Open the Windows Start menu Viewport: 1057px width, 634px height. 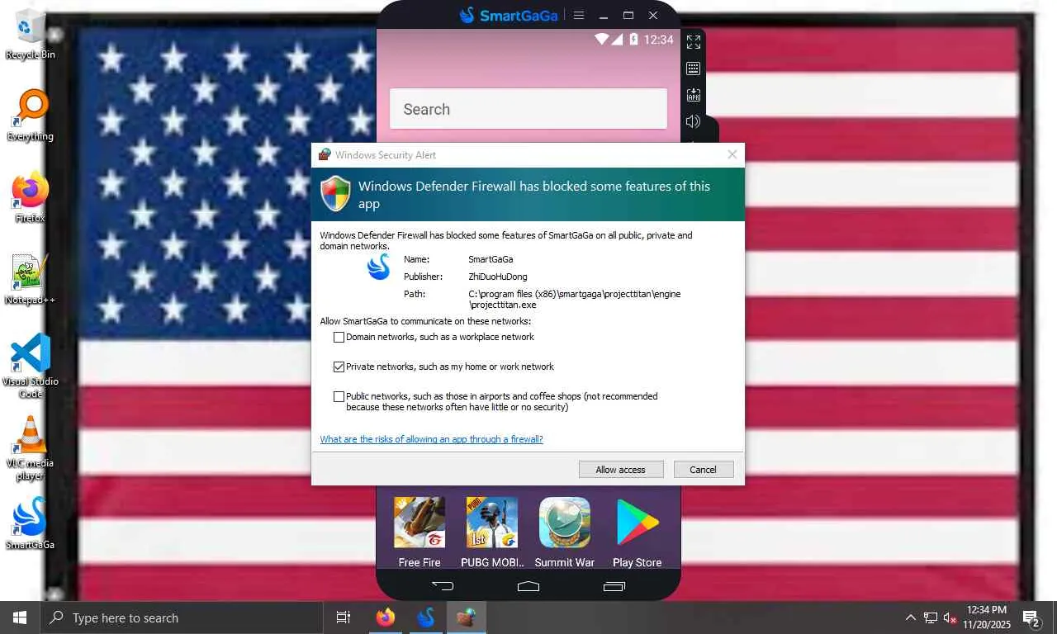pyautogui.click(x=20, y=617)
